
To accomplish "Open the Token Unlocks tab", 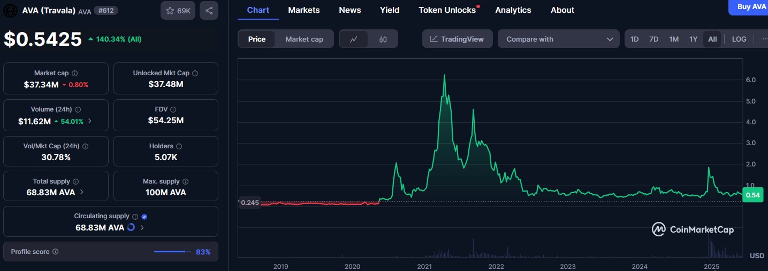I will pos(447,10).
